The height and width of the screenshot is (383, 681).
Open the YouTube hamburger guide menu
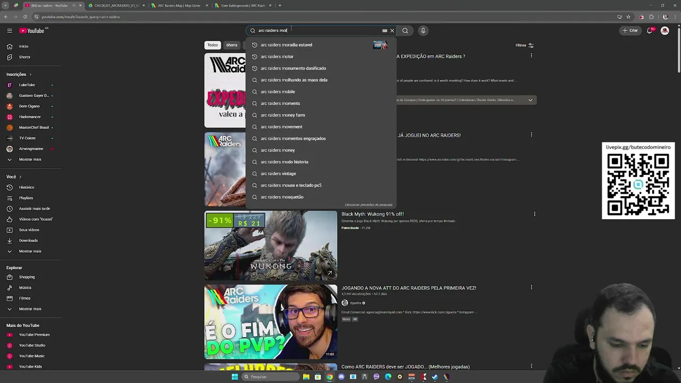[10, 30]
